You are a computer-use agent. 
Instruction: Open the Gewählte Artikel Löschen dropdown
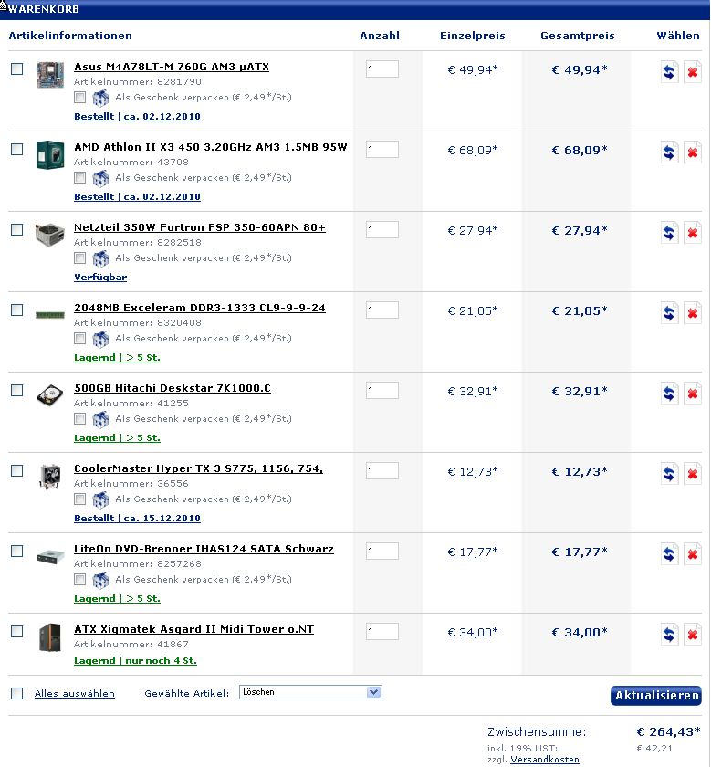[x=310, y=692]
